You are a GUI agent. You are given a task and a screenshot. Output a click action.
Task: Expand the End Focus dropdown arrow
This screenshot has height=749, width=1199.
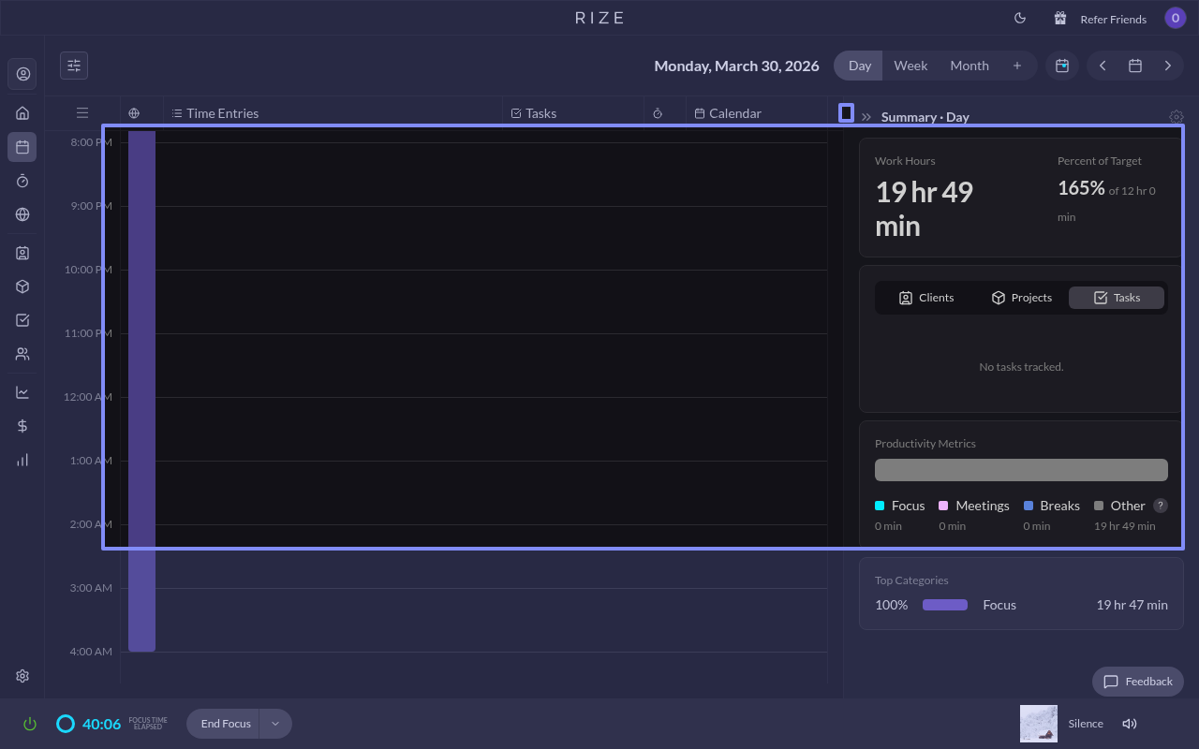coord(275,724)
